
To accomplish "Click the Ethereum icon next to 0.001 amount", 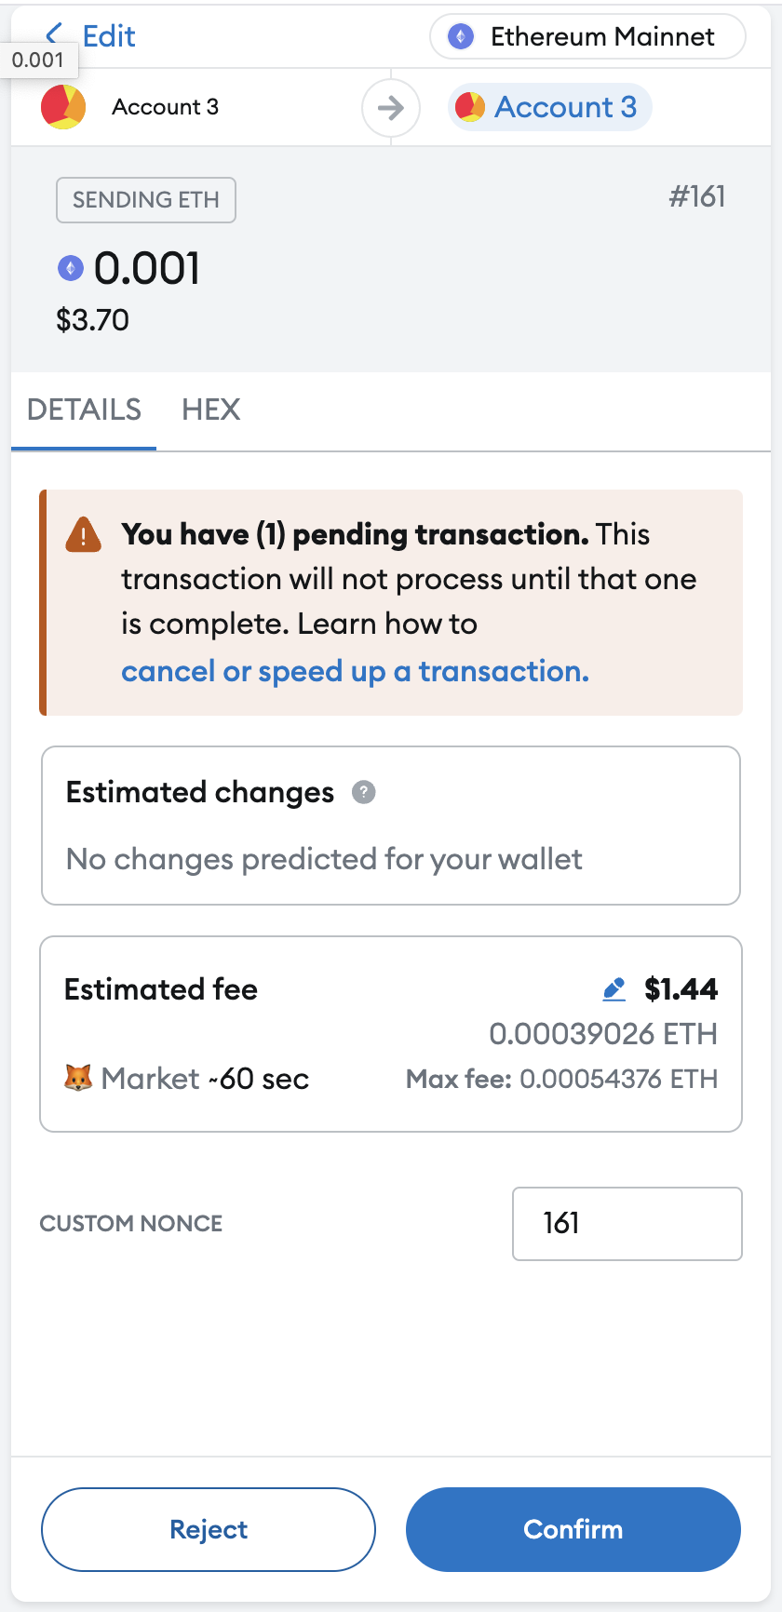I will click(x=71, y=269).
